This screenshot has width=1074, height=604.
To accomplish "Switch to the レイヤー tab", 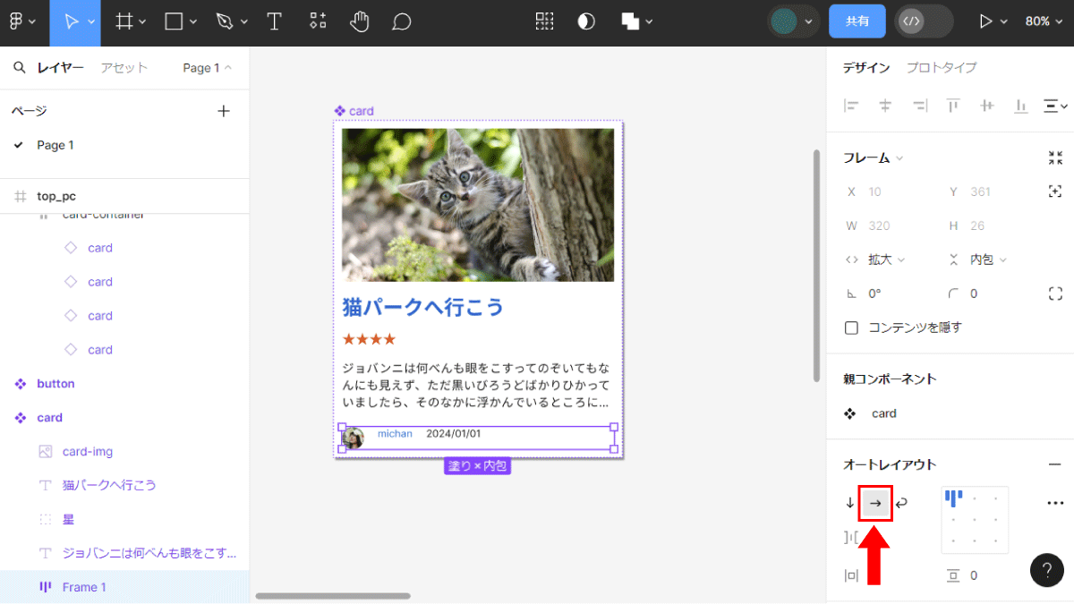I will [x=61, y=68].
